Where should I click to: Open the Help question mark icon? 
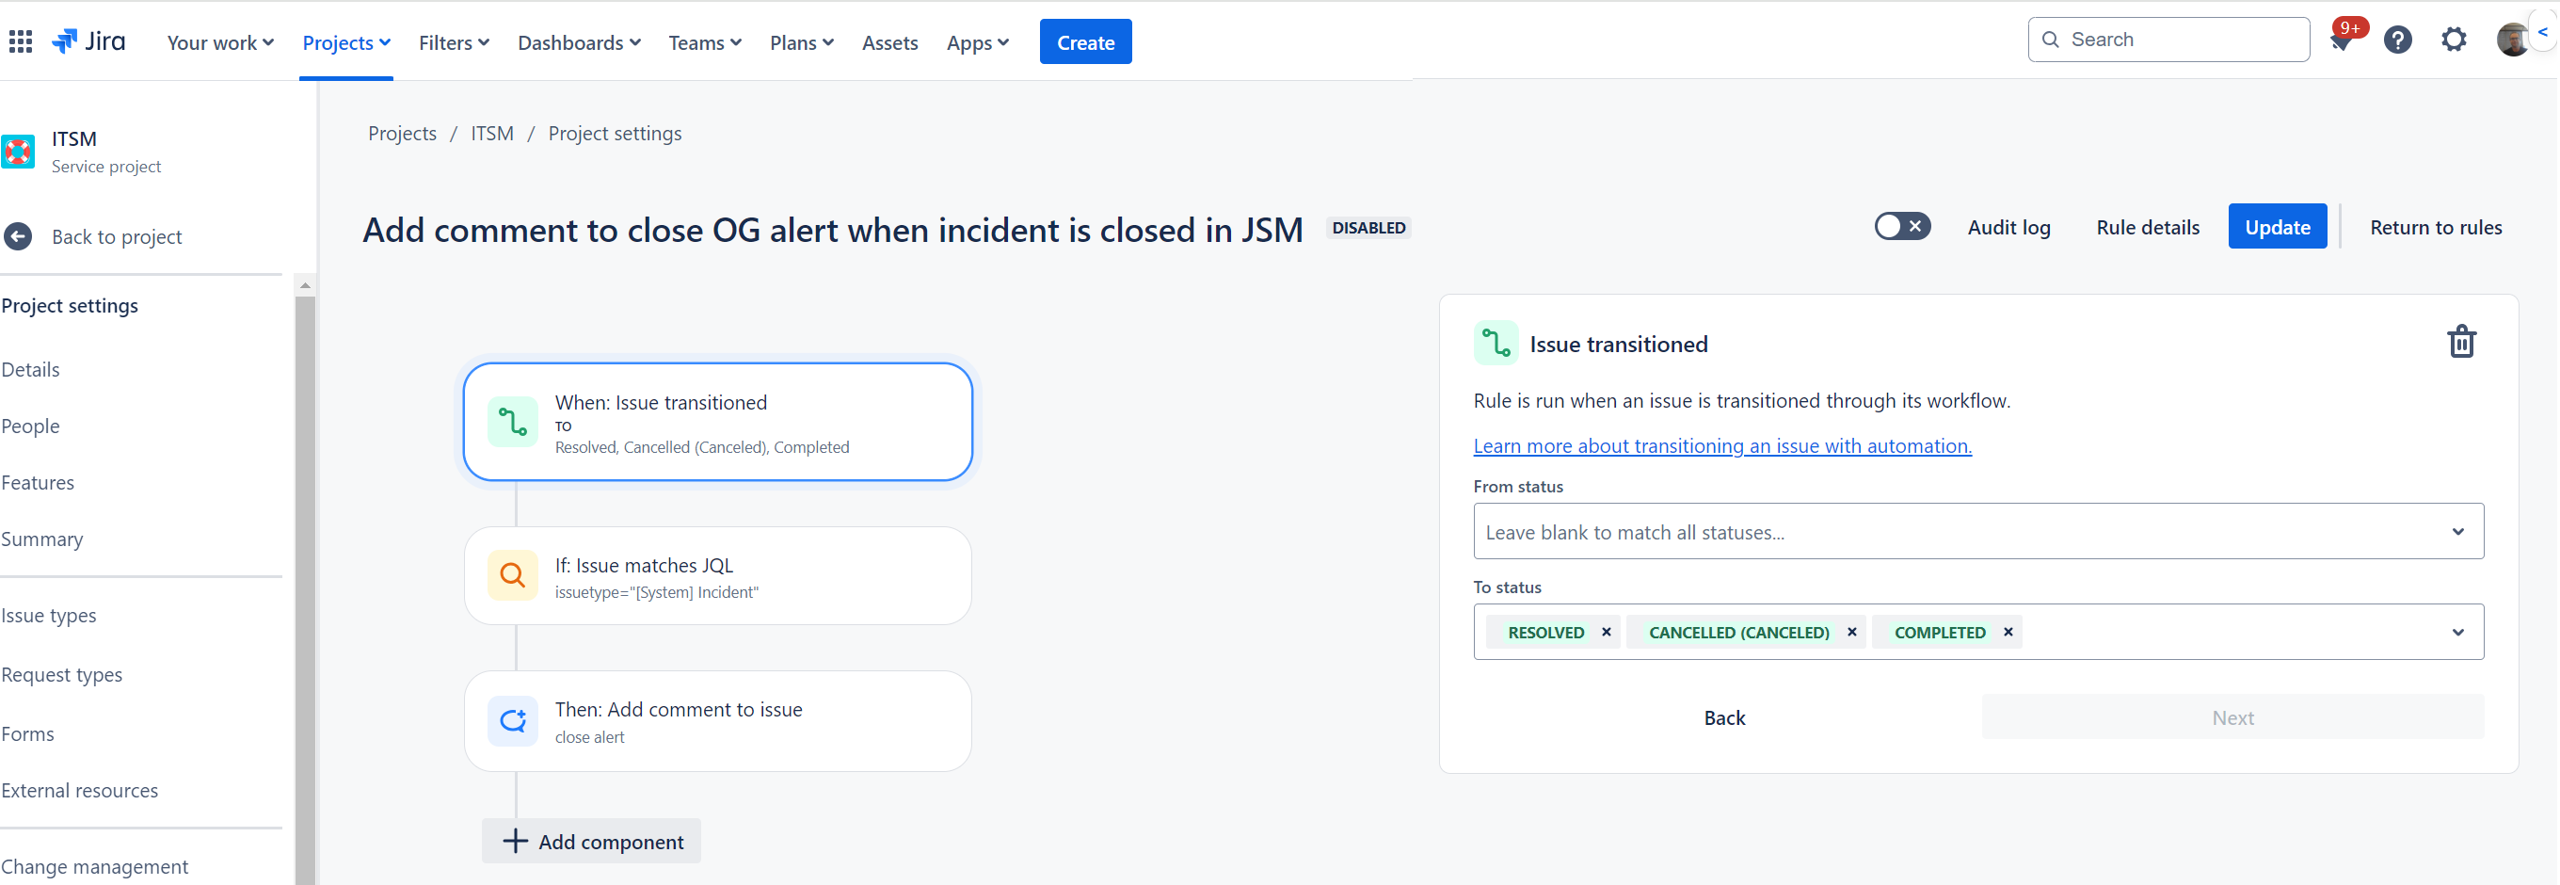pos(2398,40)
